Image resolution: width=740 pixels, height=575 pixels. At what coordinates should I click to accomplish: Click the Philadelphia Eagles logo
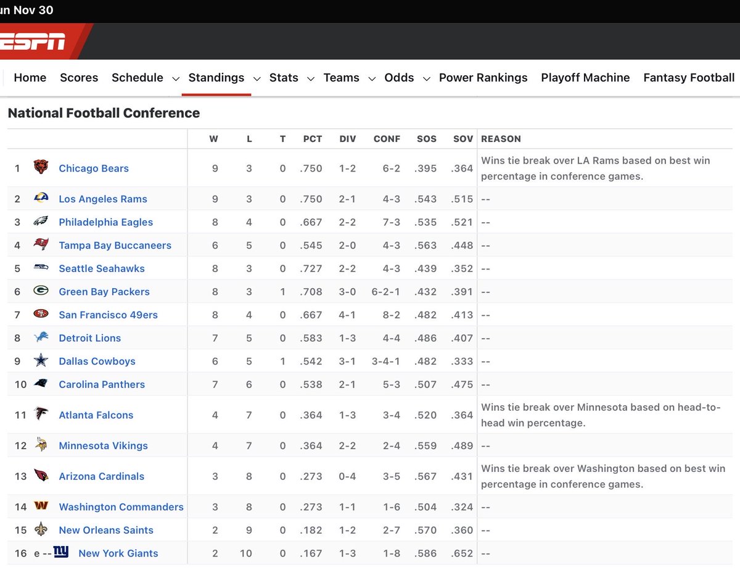[x=41, y=221]
